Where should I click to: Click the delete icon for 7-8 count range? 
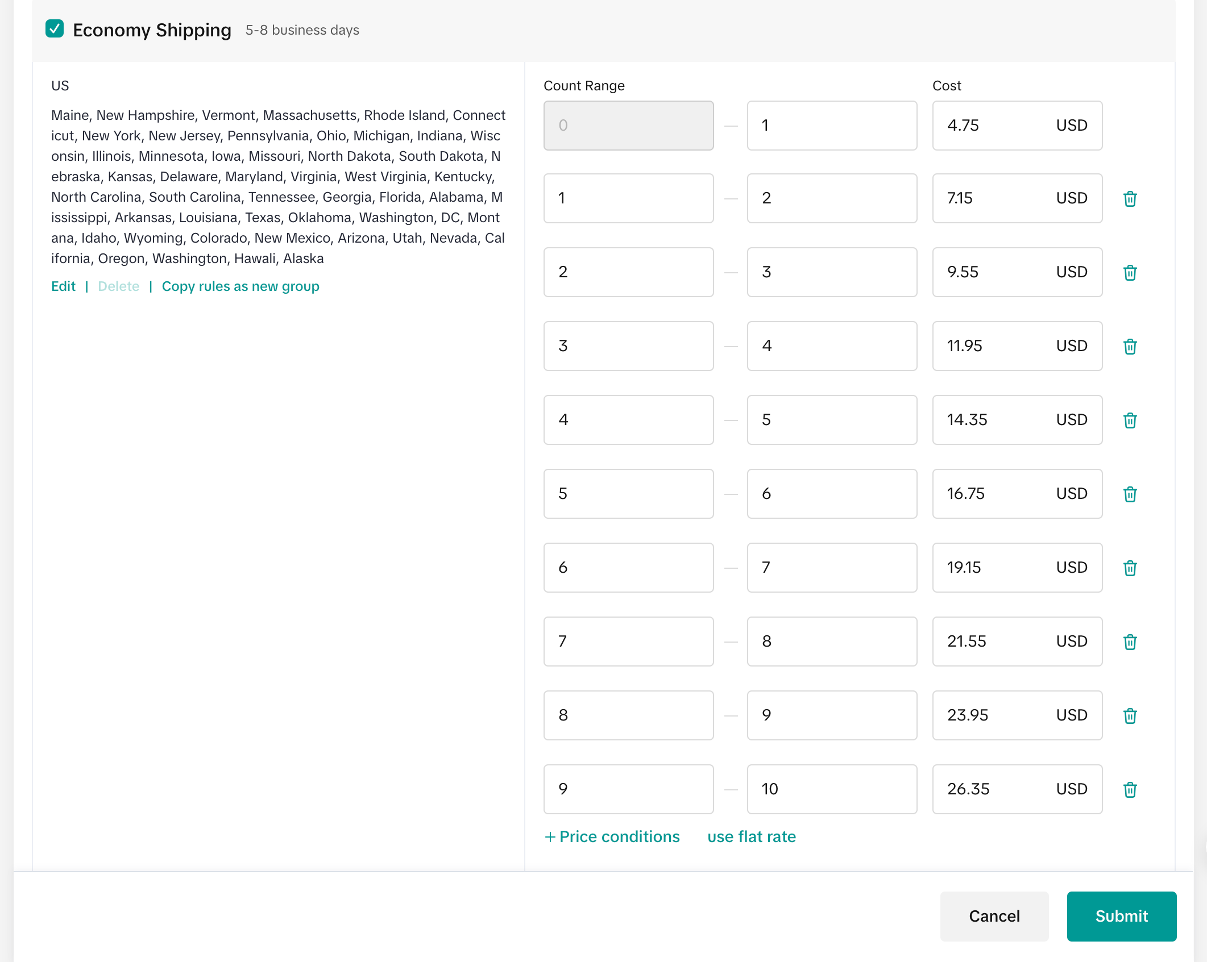click(x=1129, y=641)
